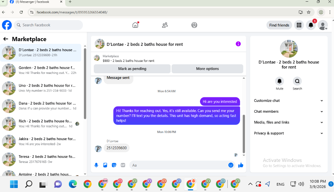The width and height of the screenshot is (334, 192).
Task: Click the 'Hi are you interested' message
Action: 220,101
